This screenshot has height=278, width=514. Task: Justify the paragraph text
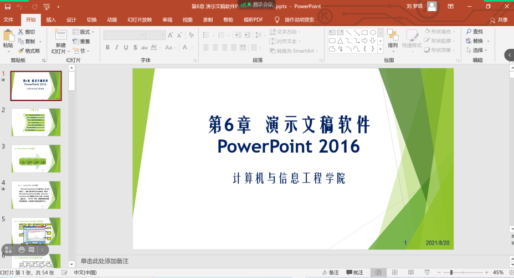(x=233, y=48)
